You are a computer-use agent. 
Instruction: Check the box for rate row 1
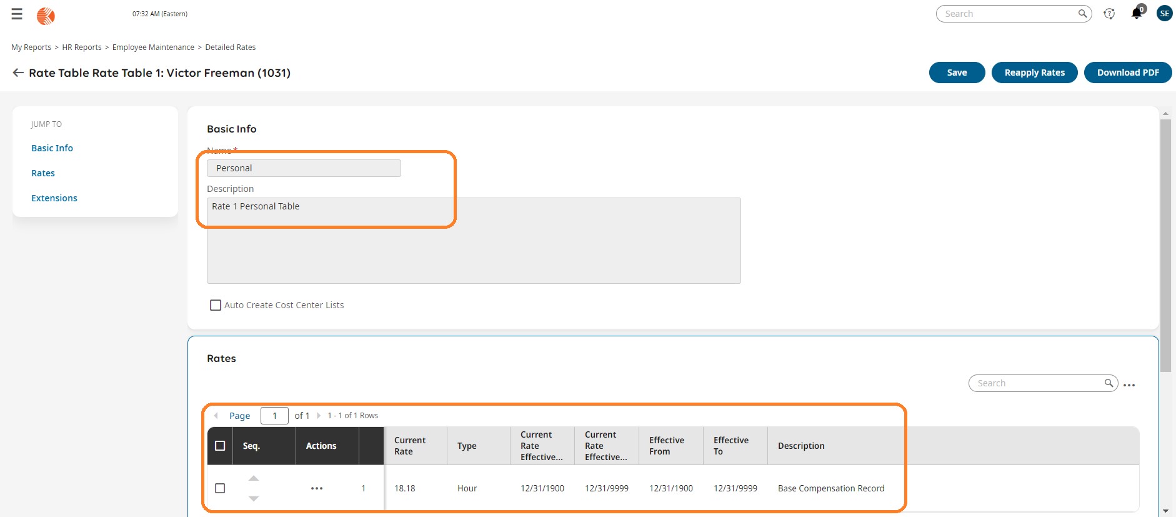220,488
